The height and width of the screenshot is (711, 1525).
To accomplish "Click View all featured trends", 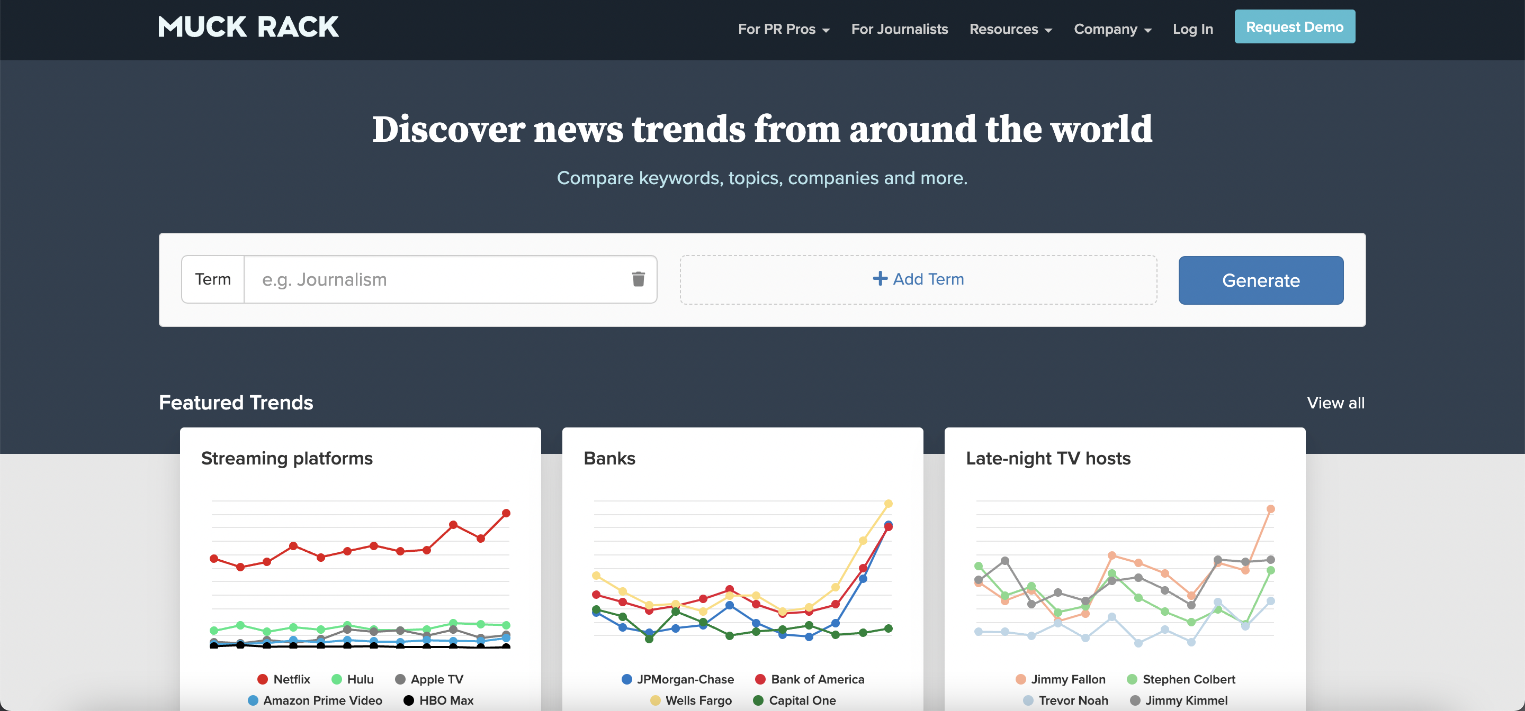I will (1335, 403).
